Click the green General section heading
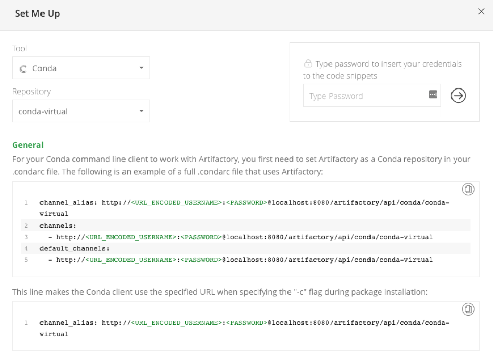 click(28, 145)
